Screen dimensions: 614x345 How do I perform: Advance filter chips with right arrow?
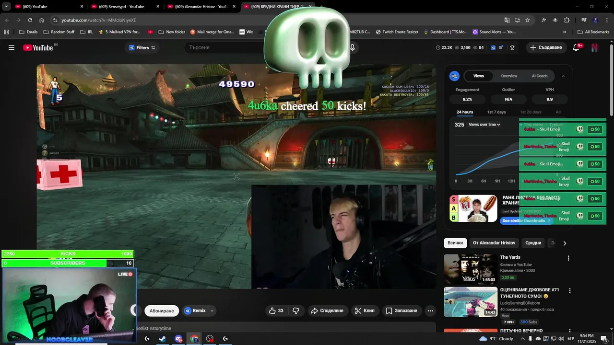[565, 243]
